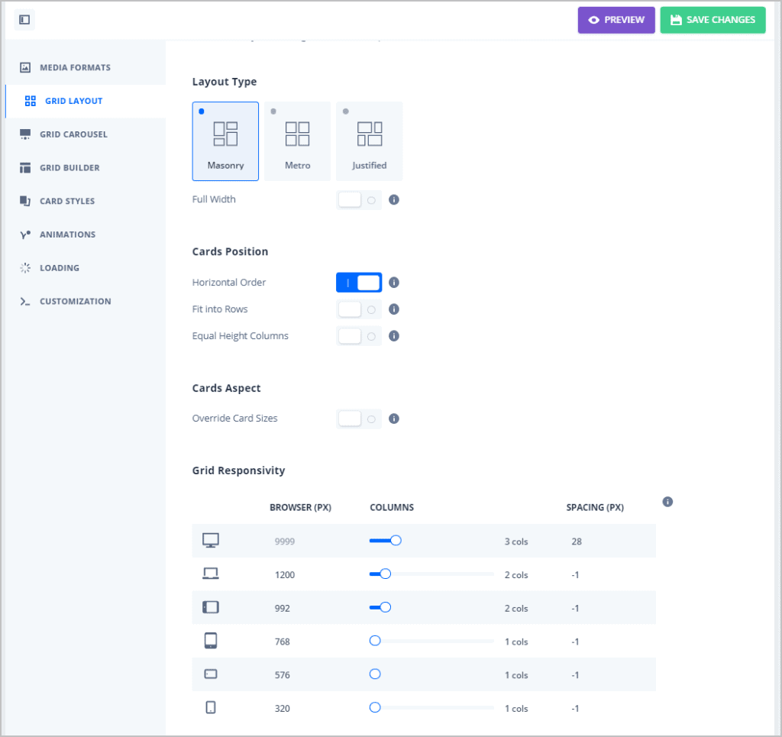Select the Metro layout type
The image size is (782, 737).
tap(297, 141)
